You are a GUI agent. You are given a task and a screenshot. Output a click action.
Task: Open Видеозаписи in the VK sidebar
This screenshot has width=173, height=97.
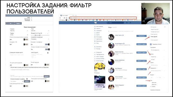98,41
